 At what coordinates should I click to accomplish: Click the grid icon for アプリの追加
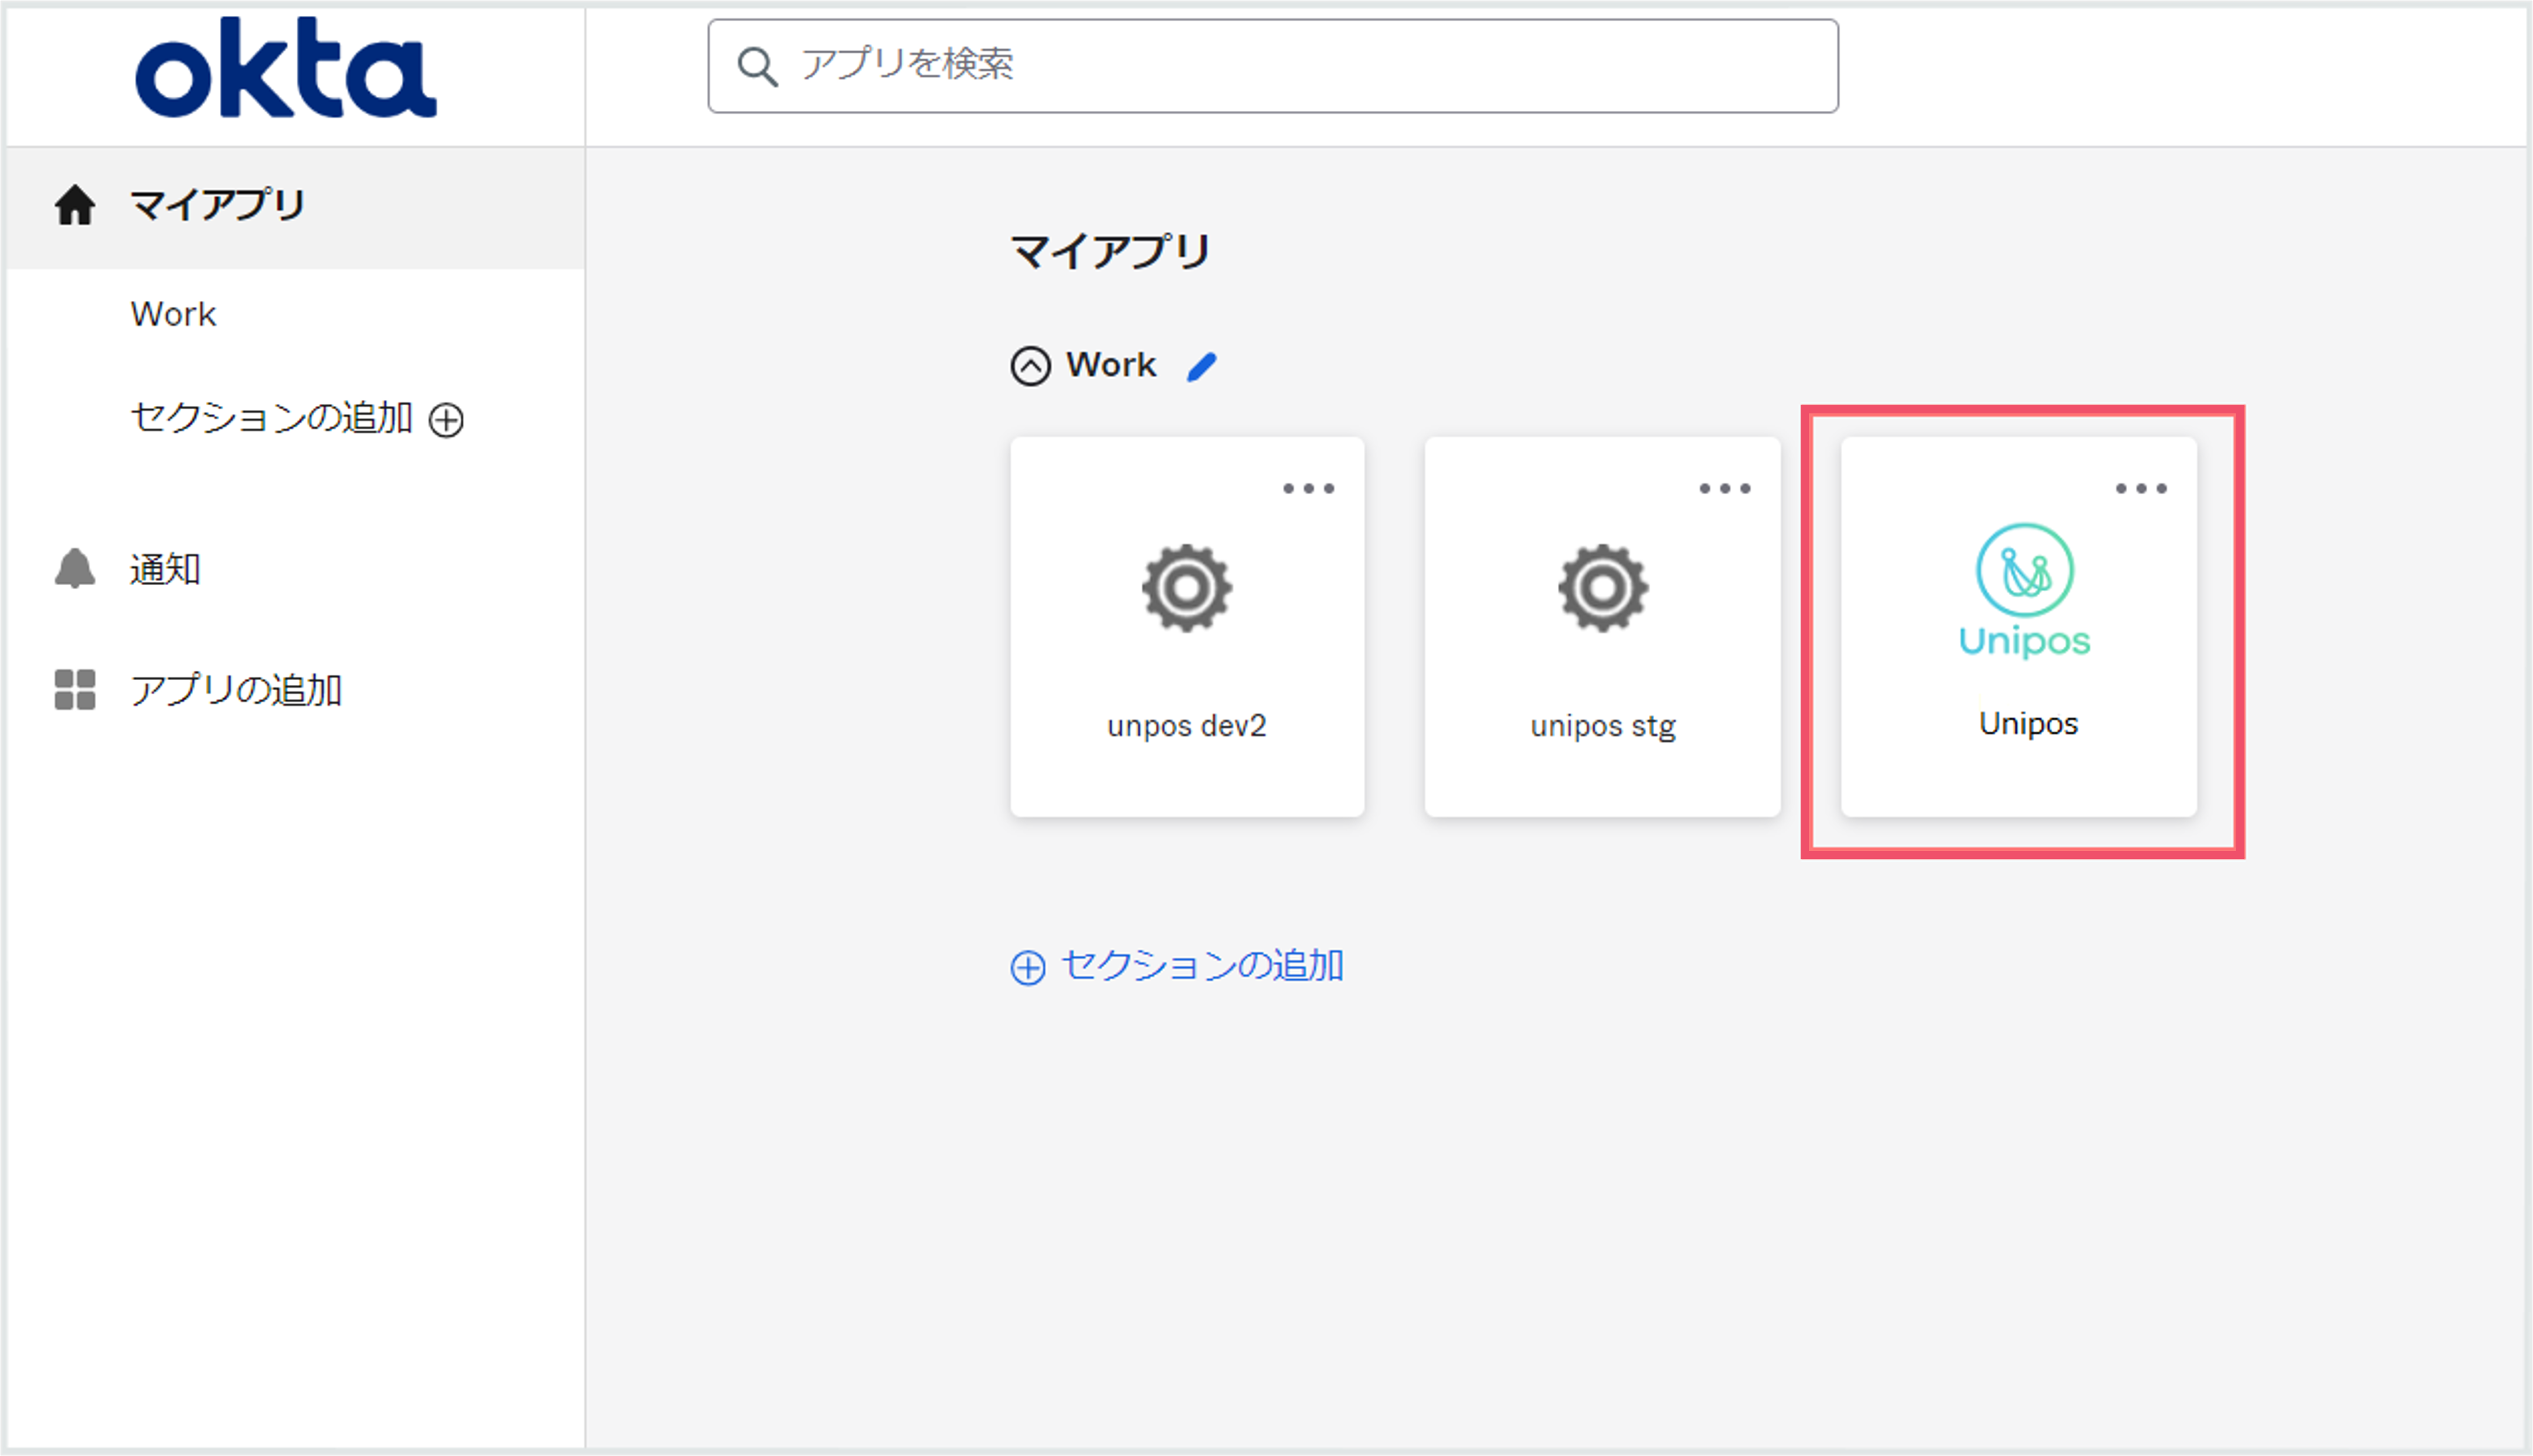click(x=75, y=690)
